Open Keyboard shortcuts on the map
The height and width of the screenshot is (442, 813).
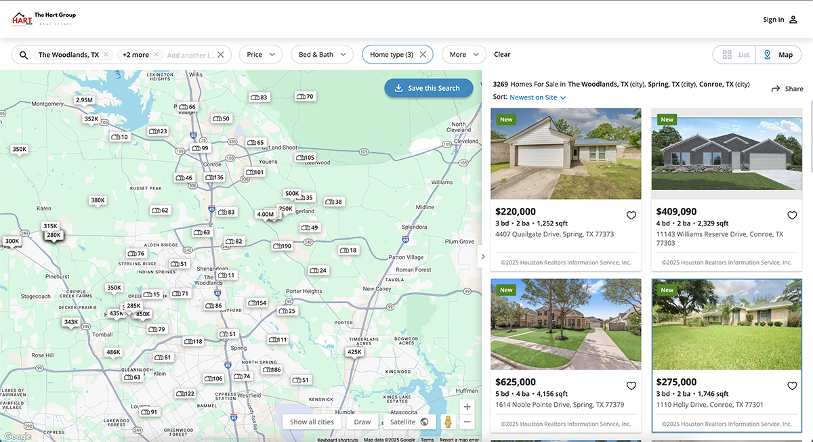tap(337, 440)
